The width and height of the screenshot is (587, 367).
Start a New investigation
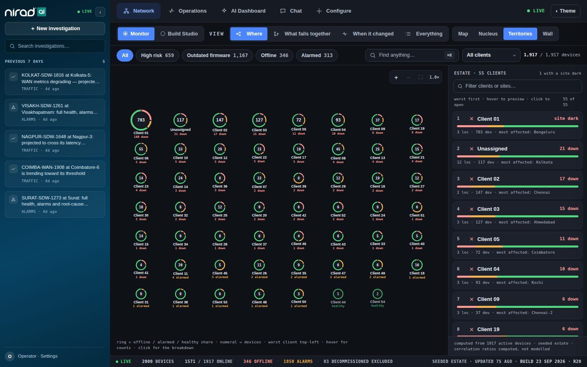(x=55, y=29)
